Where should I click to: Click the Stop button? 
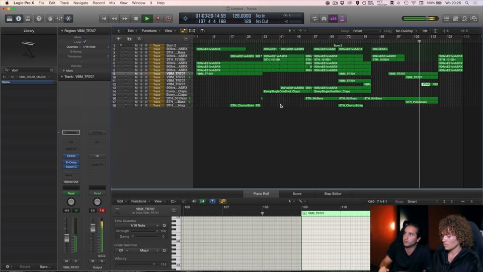pyautogui.click(x=136, y=19)
